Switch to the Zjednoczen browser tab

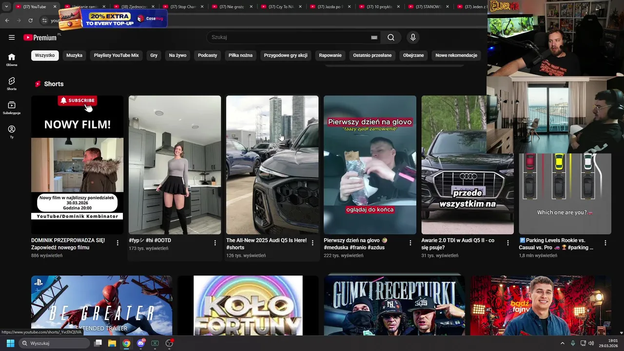[134, 7]
